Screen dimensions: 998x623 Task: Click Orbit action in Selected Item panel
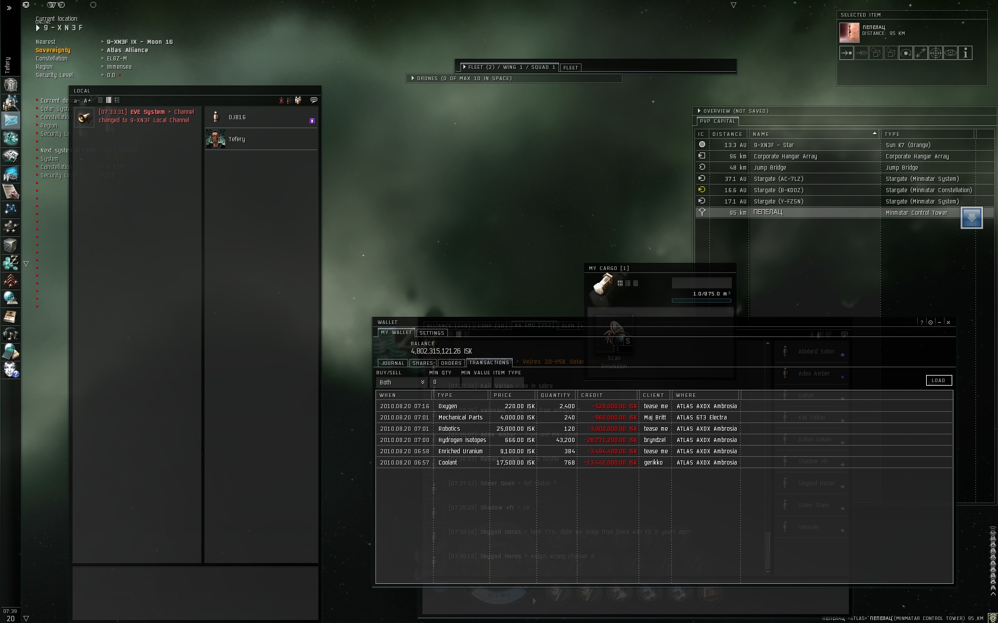pyautogui.click(x=906, y=53)
